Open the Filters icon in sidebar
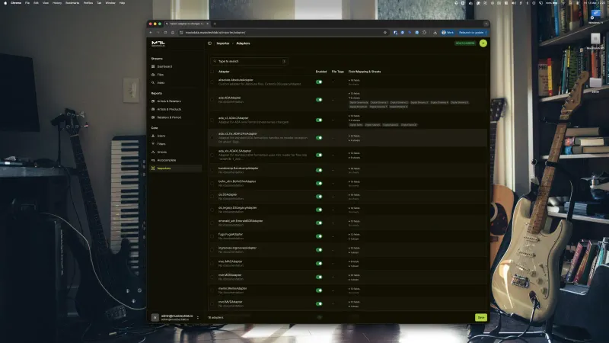Screen dimensions: 609x343 (x=154, y=143)
